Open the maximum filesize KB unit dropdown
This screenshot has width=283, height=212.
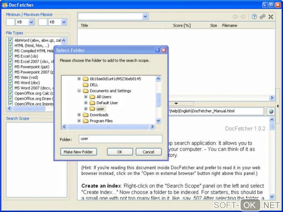[64, 22]
